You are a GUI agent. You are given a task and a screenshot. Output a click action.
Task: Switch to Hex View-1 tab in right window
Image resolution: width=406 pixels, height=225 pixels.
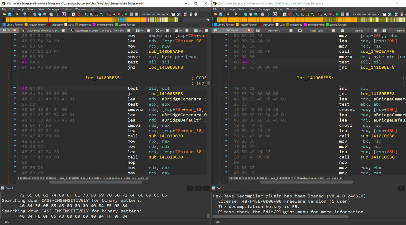click(x=274, y=30)
